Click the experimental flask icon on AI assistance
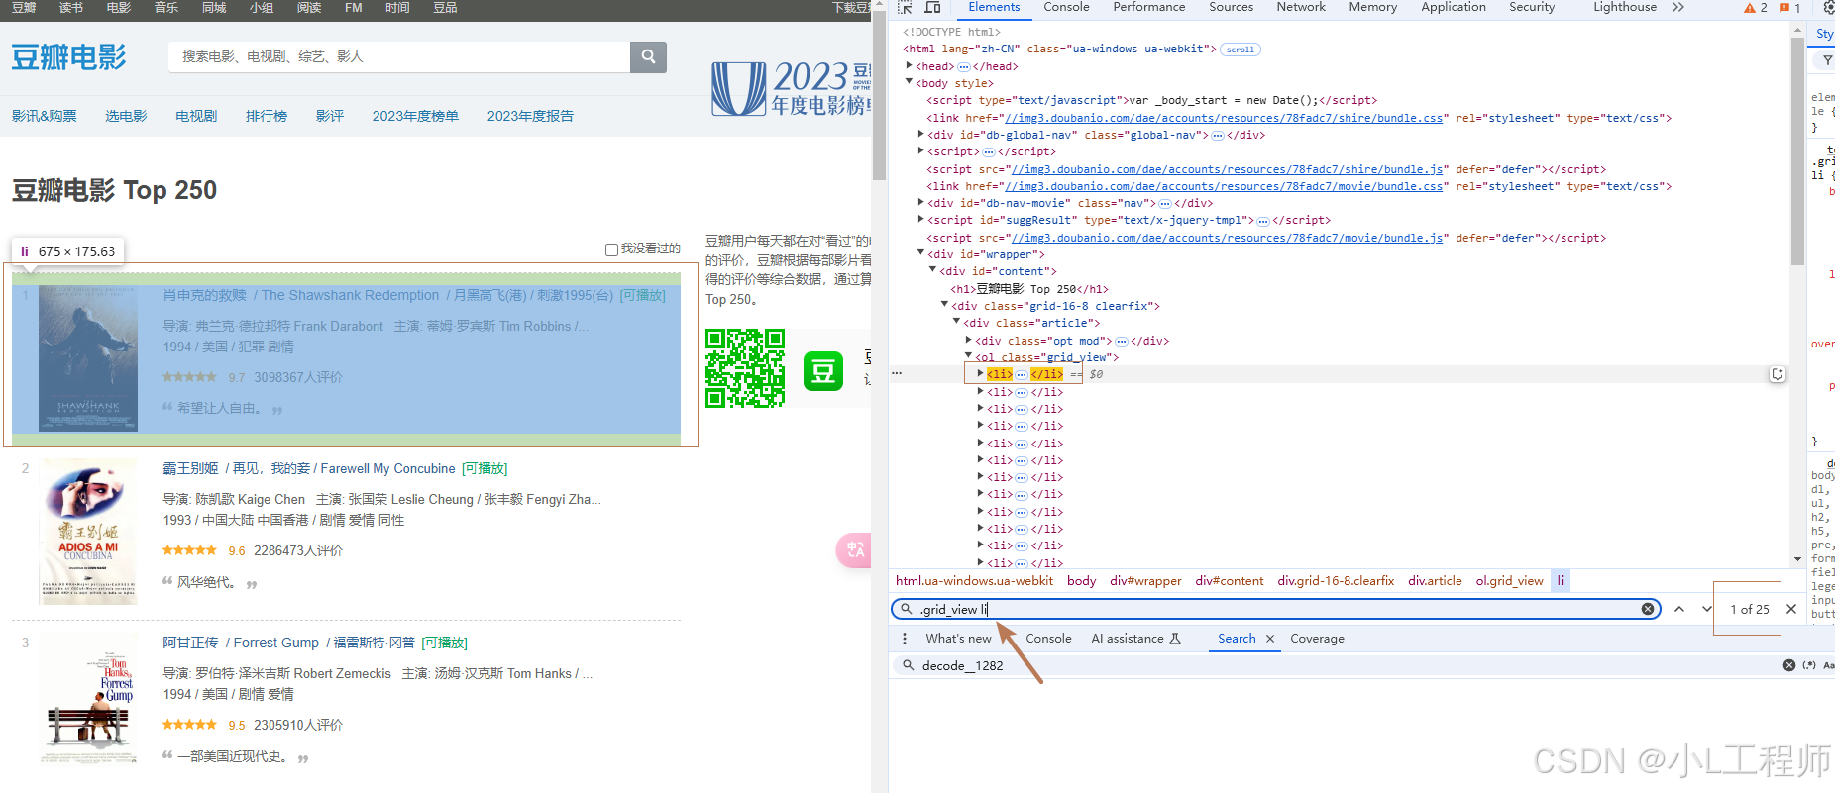 pos(1175,639)
